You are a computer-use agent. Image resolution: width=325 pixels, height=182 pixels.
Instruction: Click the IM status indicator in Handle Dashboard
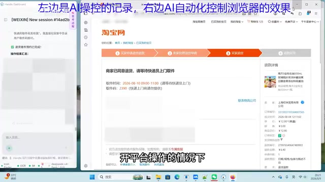click(32, 166)
